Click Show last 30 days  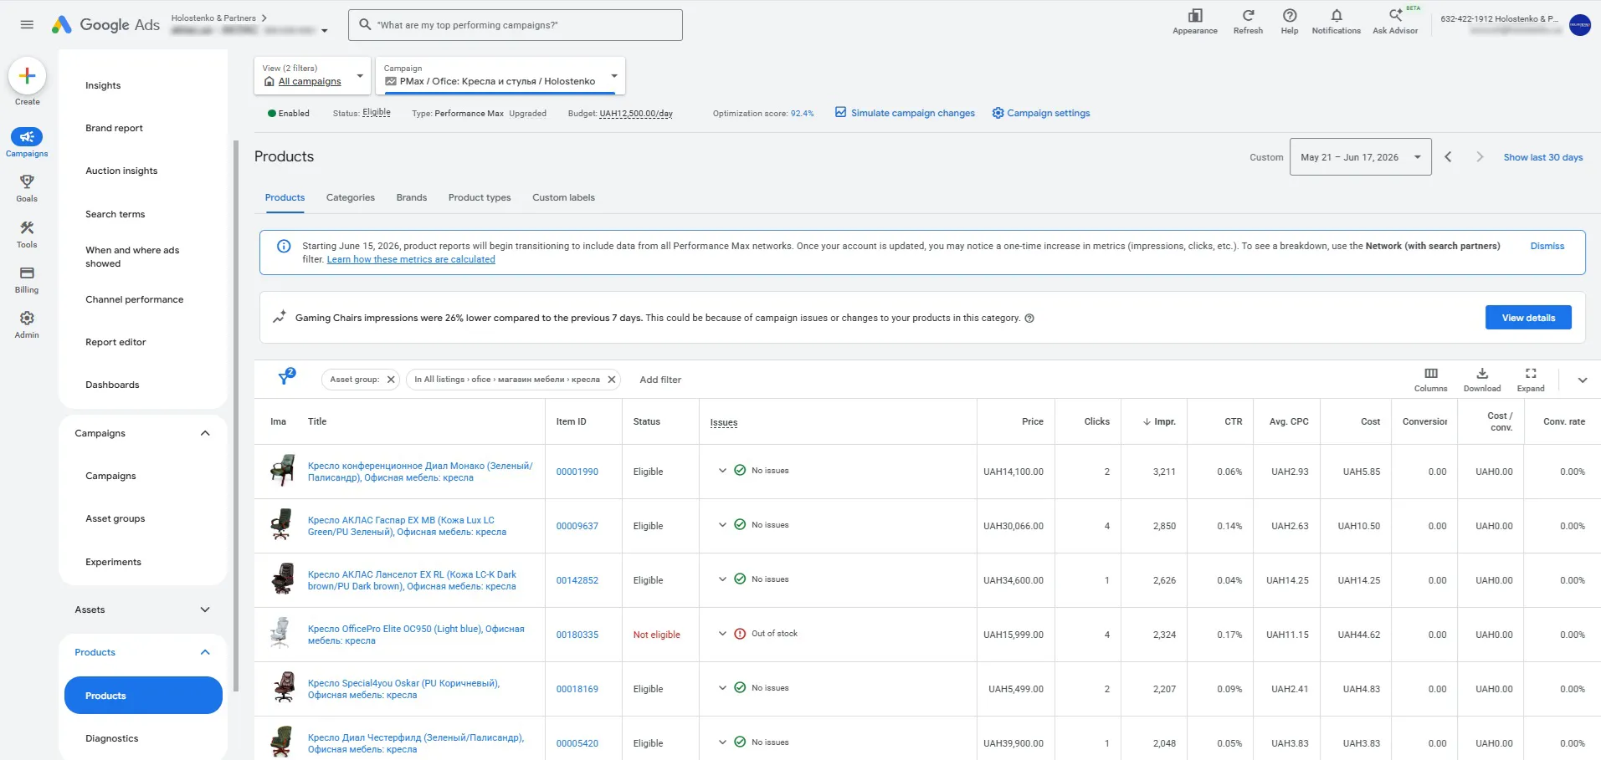[x=1543, y=157]
